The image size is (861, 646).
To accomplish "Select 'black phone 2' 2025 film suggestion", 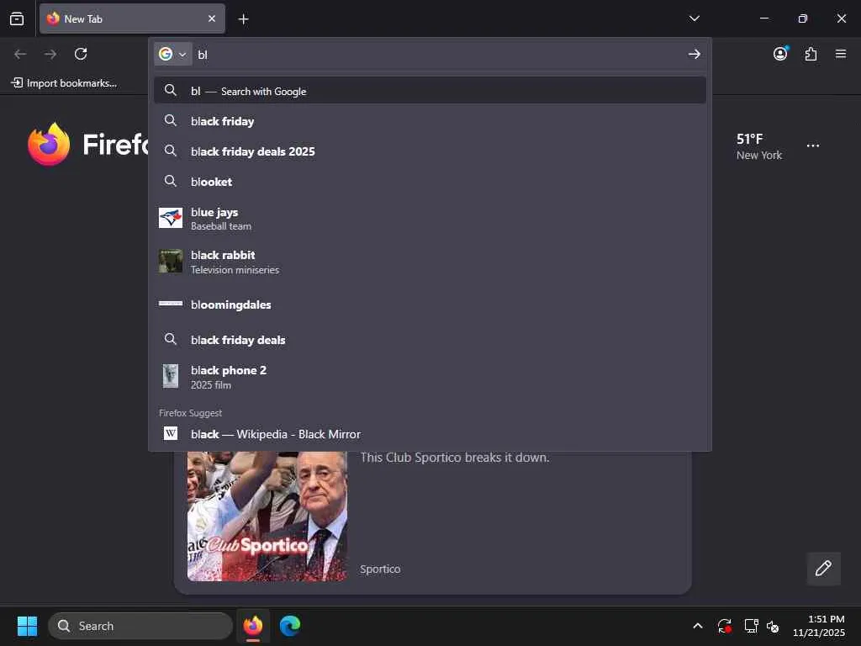I will 430,377.
